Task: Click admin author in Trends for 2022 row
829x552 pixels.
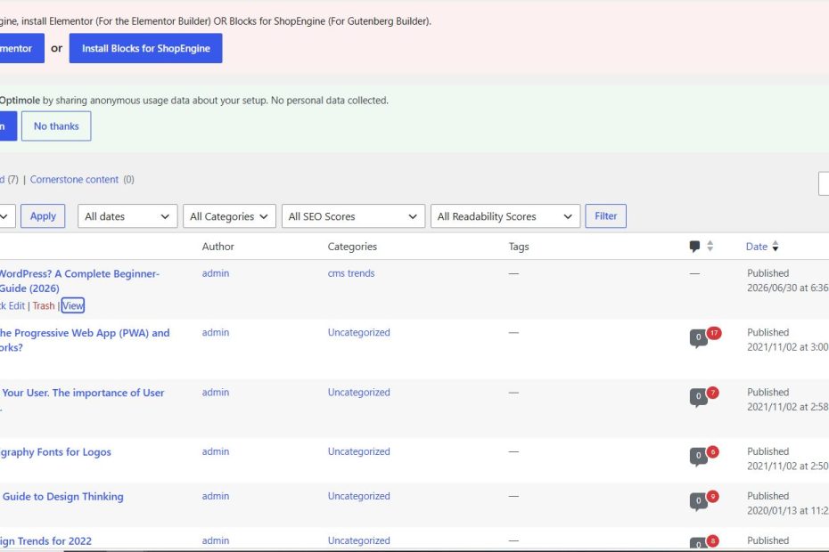Action: 216,540
